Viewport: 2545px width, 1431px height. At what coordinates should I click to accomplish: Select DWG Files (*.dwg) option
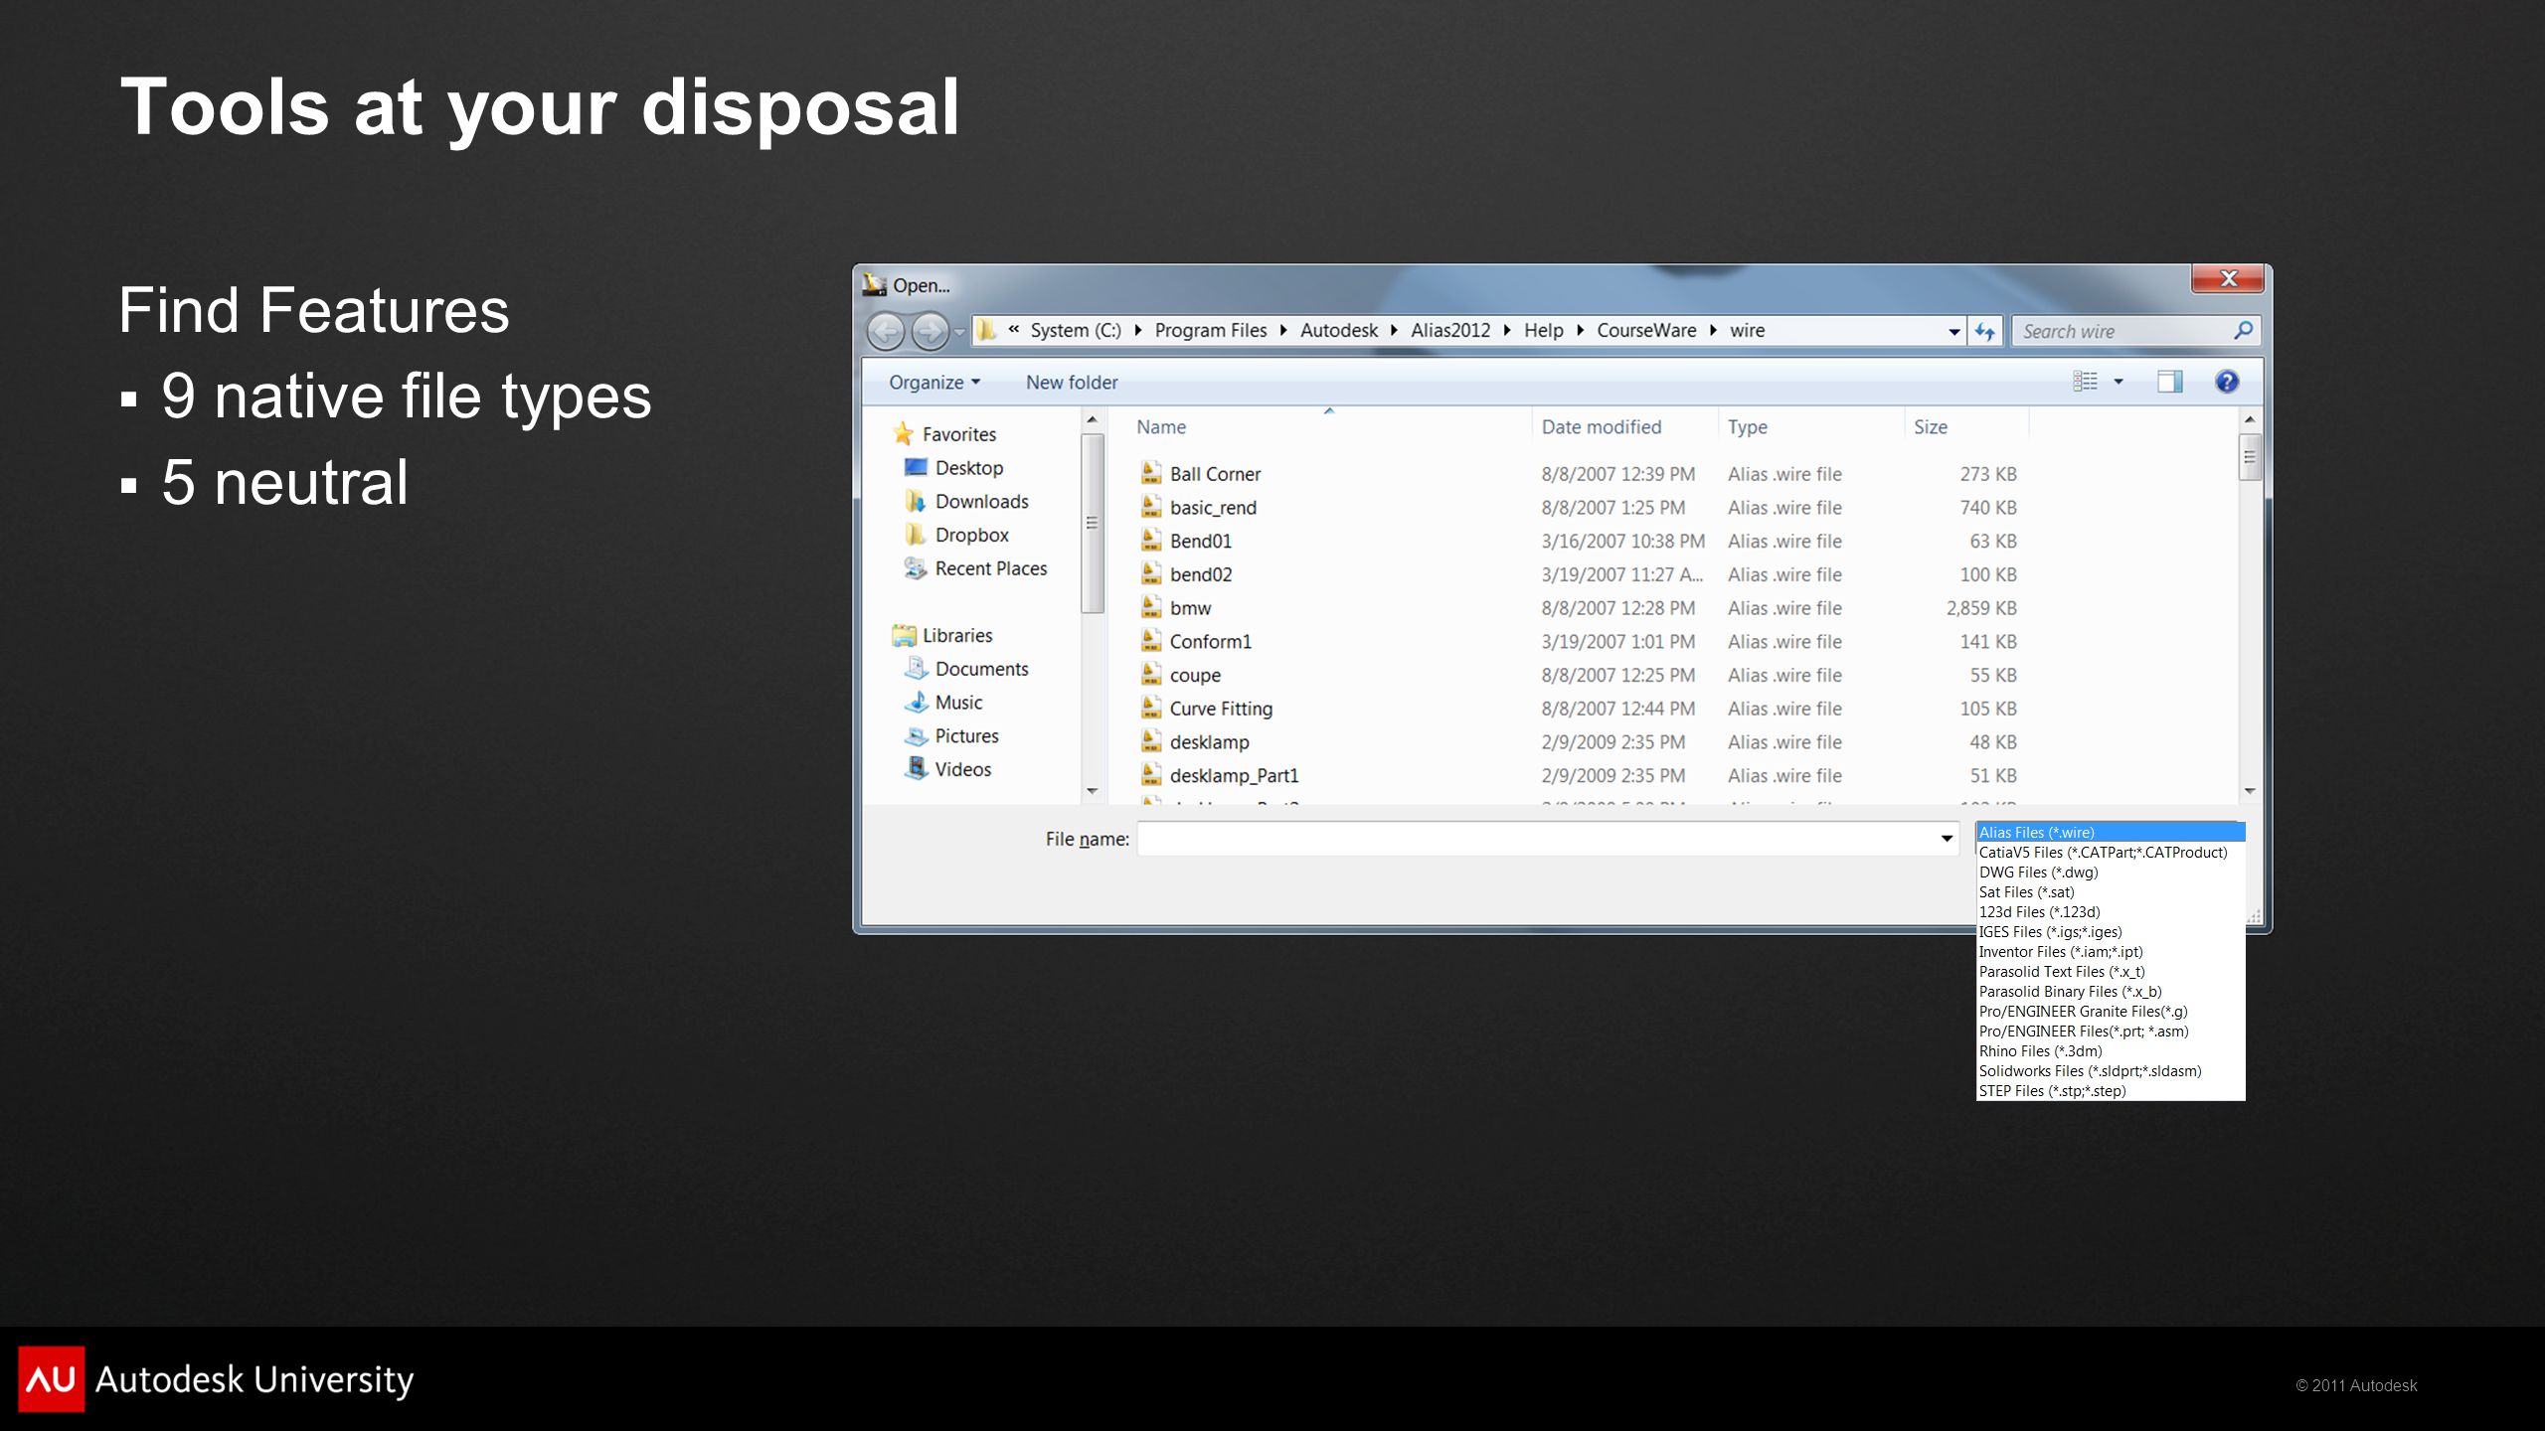(2111, 873)
